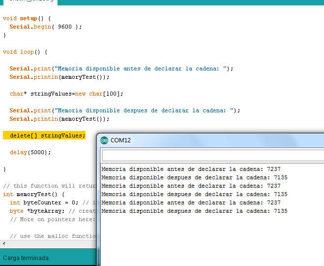Click the Arduino icon in COM12 title bar
The height and width of the screenshot is (266, 324).
tap(104, 140)
